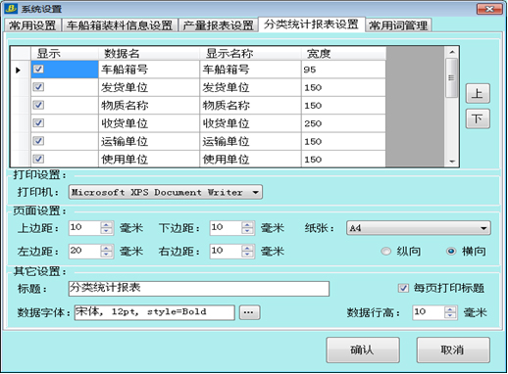Click the application icon in title bar
This screenshot has height=374, width=508.
(x=11, y=9)
